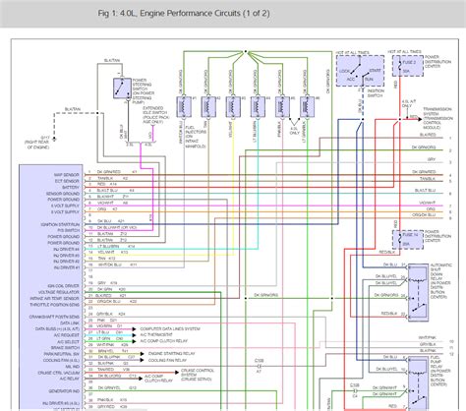This screenshot has width=466, height=411.
Task: Click the wire splice dot above the injectors
Action: tap(245, 51)
